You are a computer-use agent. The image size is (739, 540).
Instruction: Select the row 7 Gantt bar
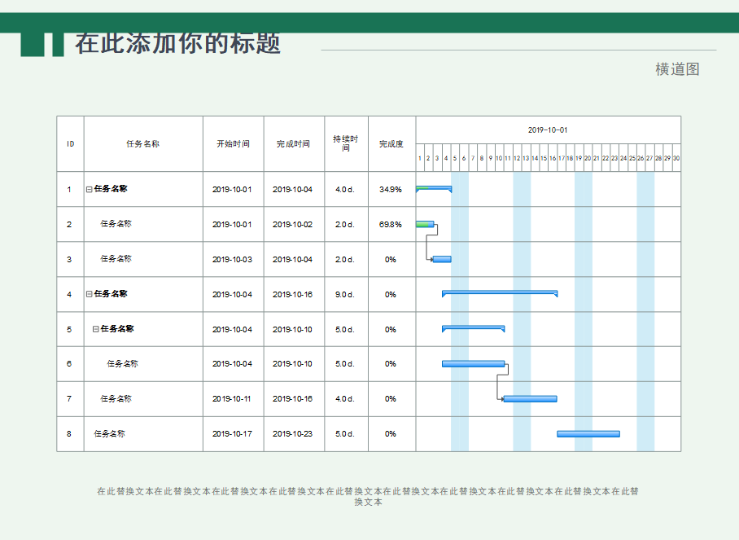[530, 399]
